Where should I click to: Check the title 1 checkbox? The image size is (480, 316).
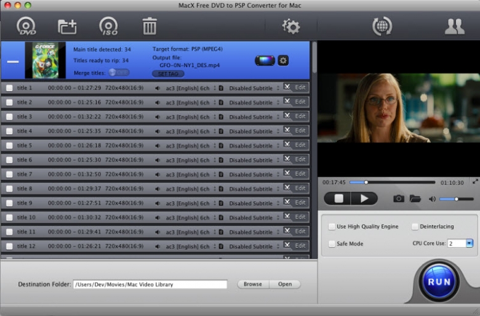coord(9,88)
